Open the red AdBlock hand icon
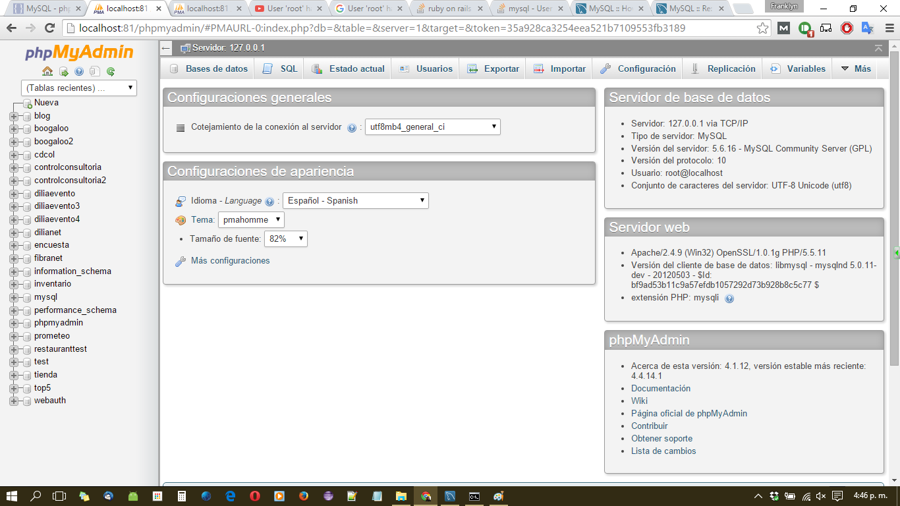The width and height of the screenshot is (900, 506). (847, 28)
